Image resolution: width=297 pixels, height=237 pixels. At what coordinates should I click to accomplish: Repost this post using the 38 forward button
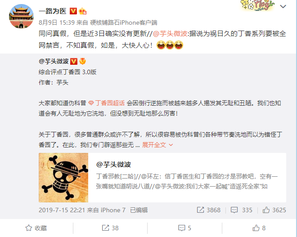pyautogui.click(x=110, y=228)
